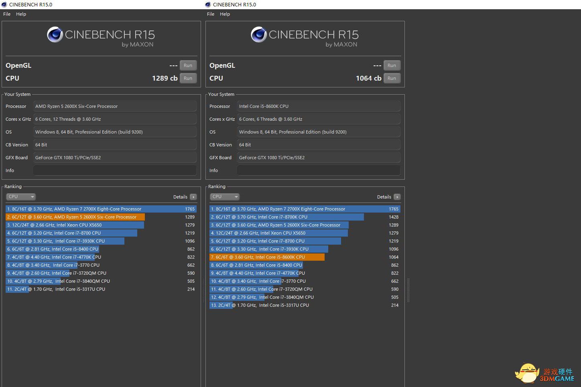Select Core i5-8400 row in right ranking
The width and height of the screenshot is (581, 387).
pyautogui.click(x=305, y=265)
